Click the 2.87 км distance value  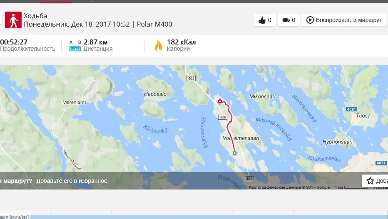coord(95,42)
